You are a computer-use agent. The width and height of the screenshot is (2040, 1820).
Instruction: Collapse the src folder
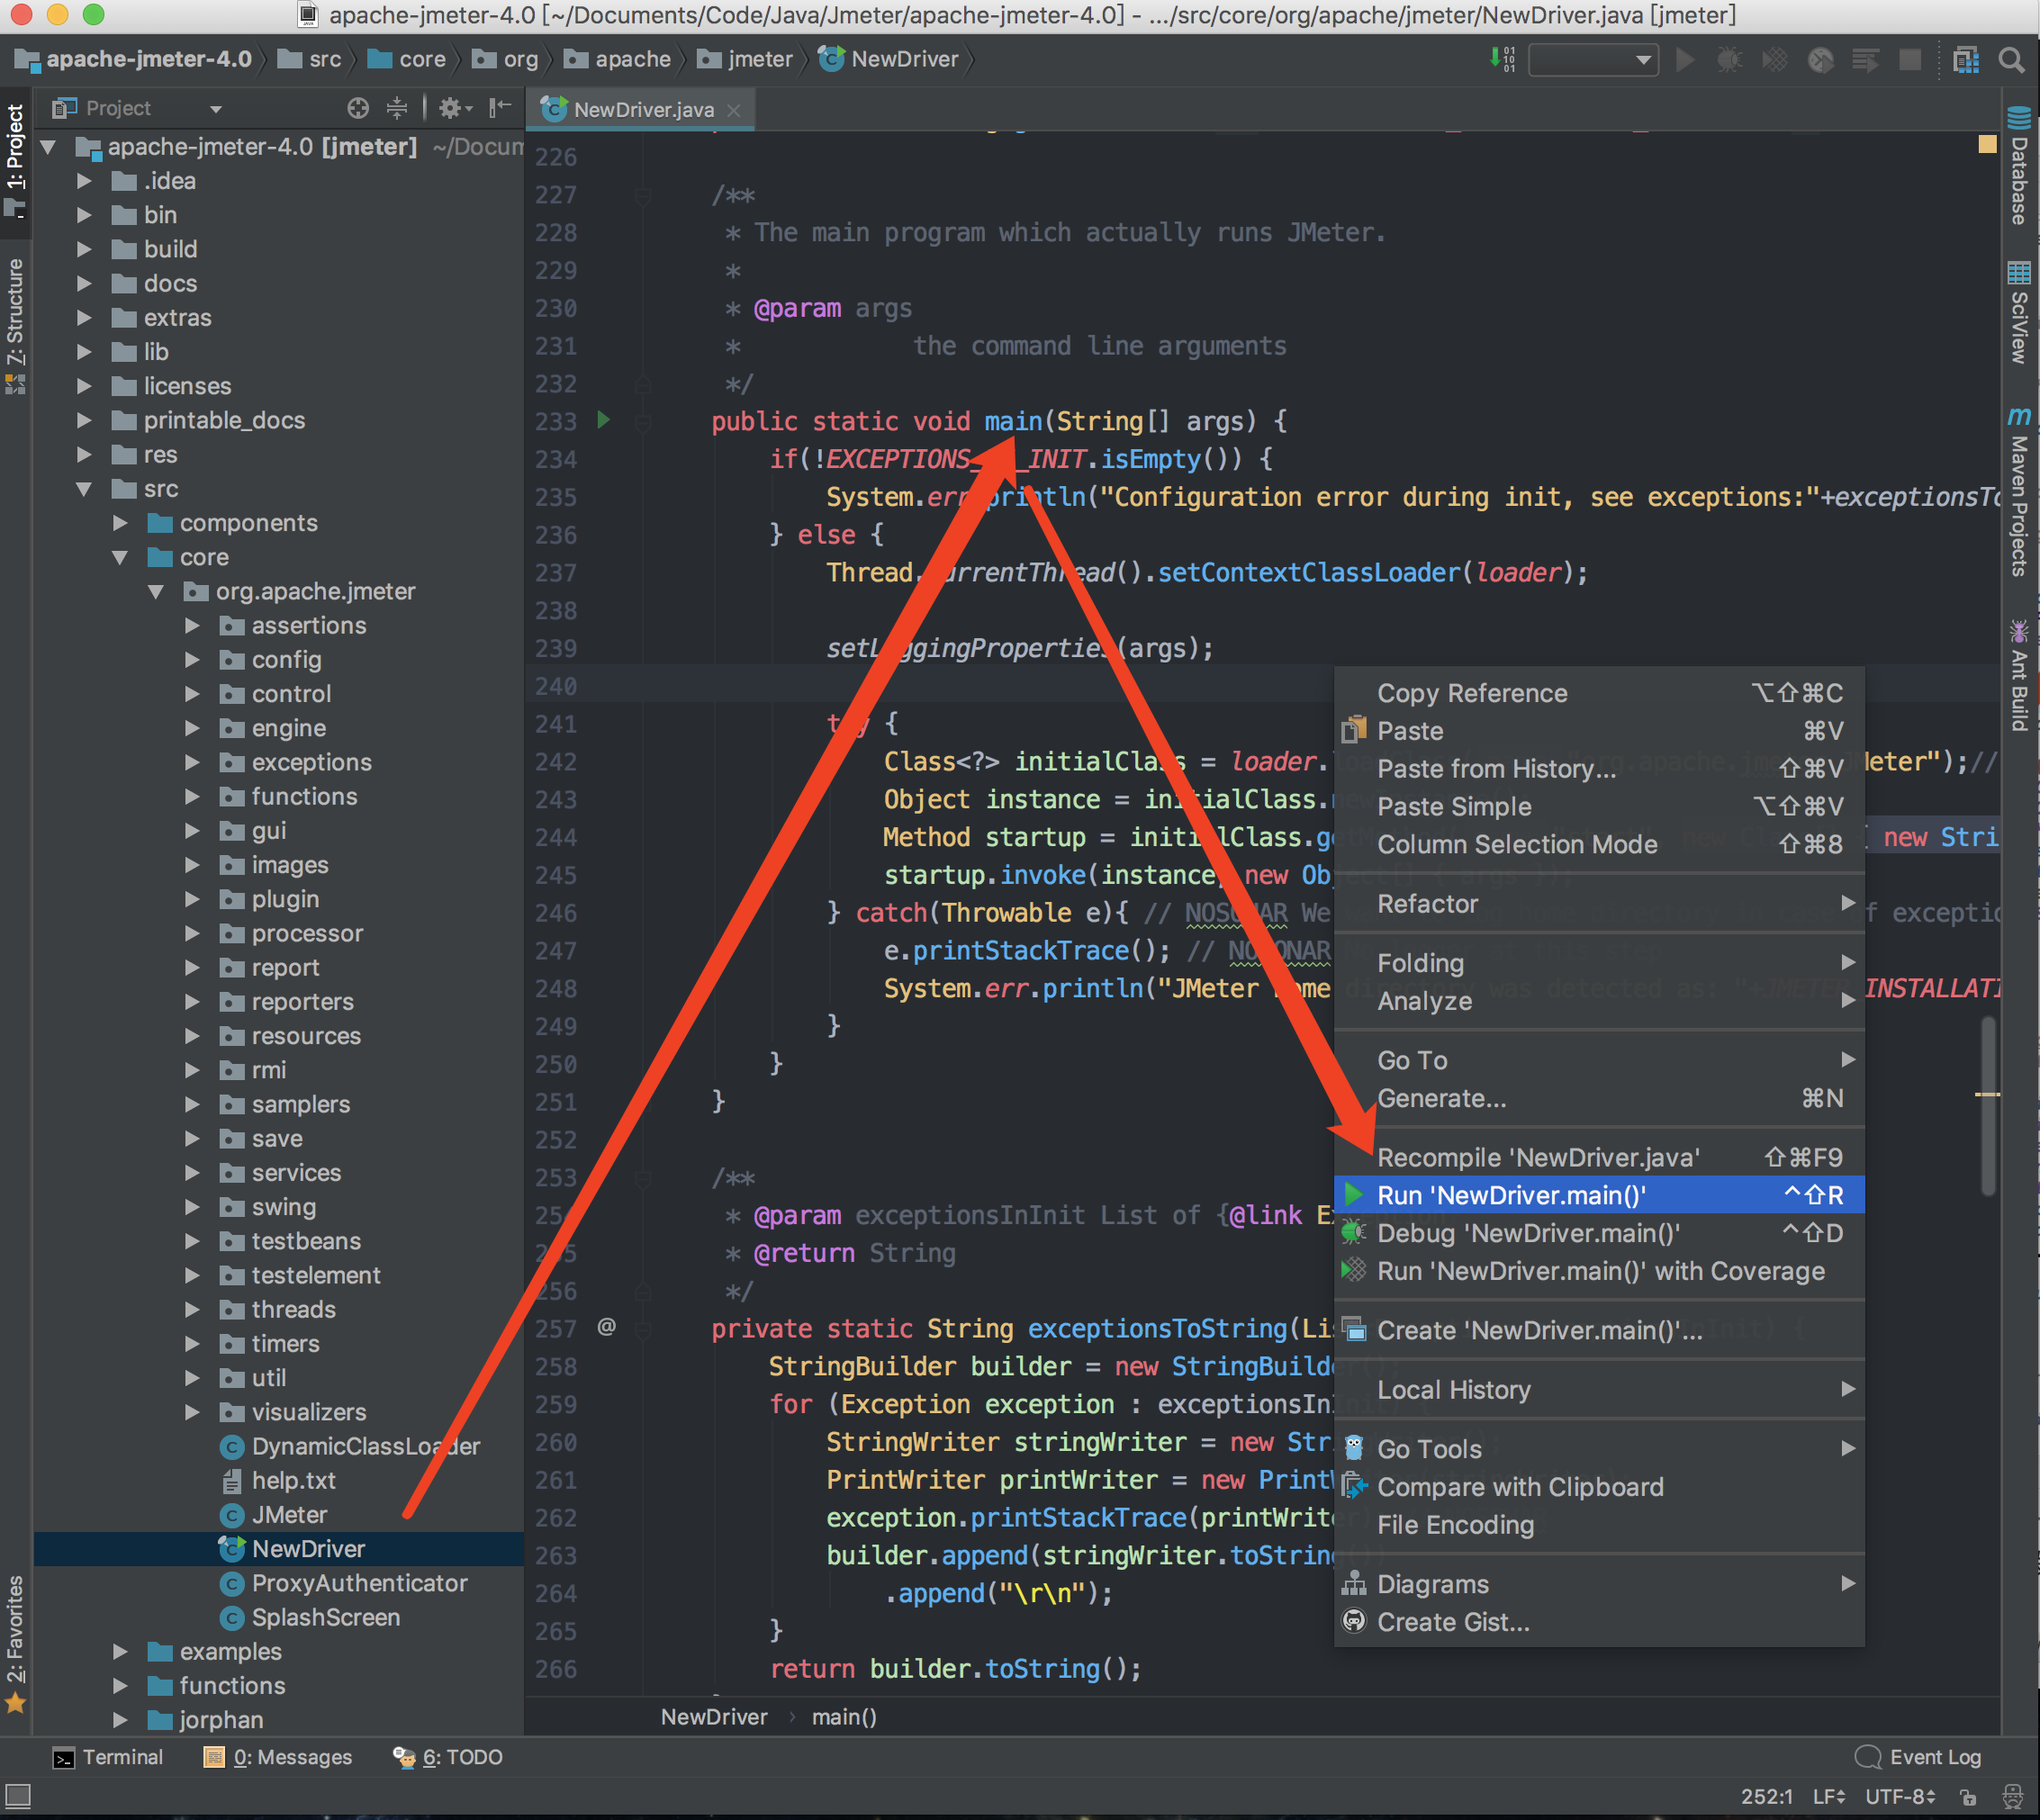[x=84, y=489]
